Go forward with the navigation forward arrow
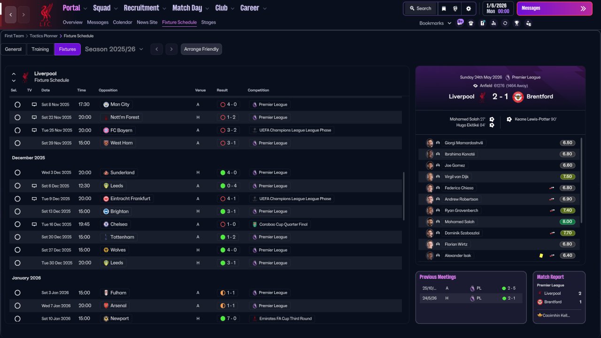 tap(23, 15)
